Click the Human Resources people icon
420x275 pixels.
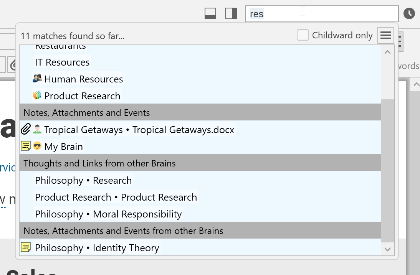(37, 79)
